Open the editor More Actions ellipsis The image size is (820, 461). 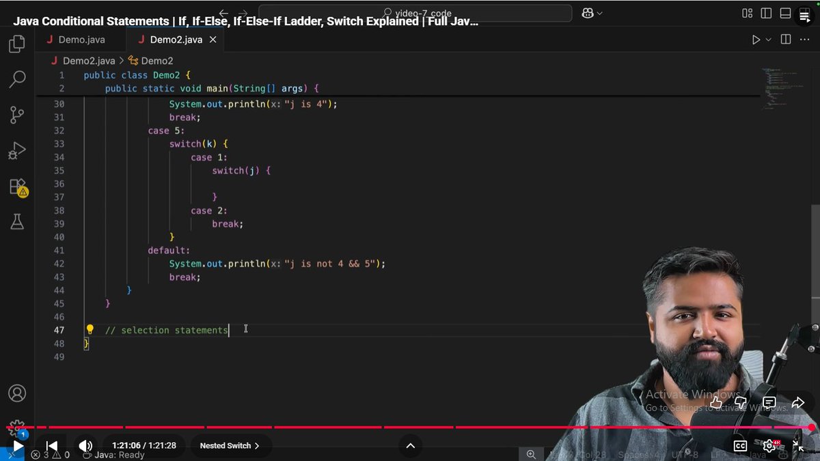pos(806,40)
